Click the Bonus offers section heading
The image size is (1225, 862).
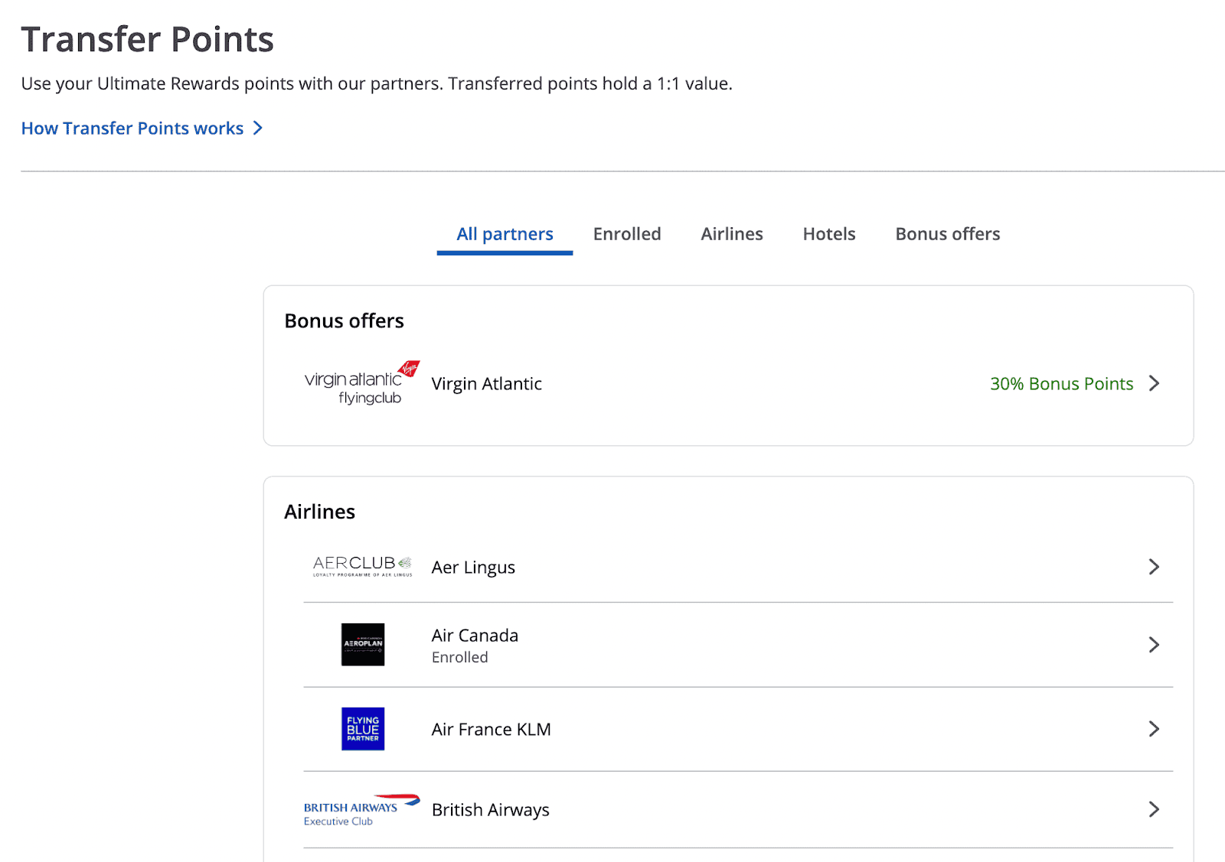point(344,320)
